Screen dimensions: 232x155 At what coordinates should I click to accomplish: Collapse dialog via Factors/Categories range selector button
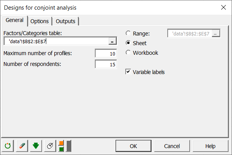coord(112,41)
